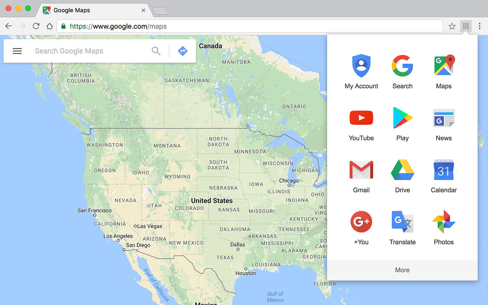This screenshot has height=305, width=488.
Task: Click the FLORIDA state label
Action: [325, 284]
